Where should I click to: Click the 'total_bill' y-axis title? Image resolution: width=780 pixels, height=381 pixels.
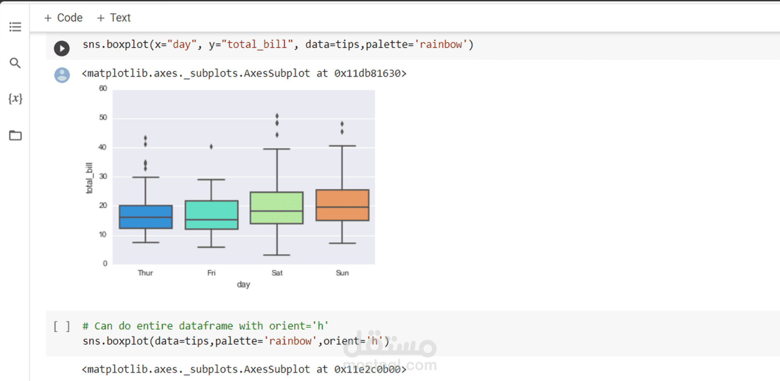coord(89,178)
